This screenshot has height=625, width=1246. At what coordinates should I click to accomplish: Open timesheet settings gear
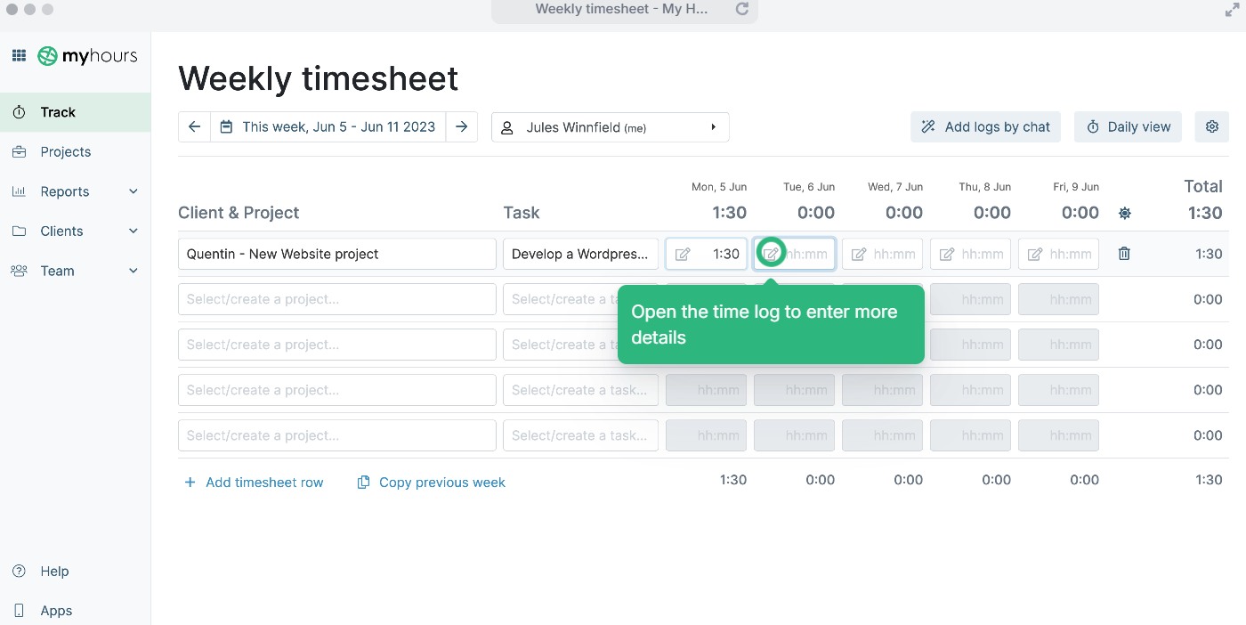click(1211, 127)
